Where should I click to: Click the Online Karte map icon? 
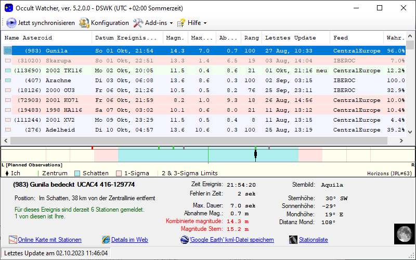tap(13, 240)
